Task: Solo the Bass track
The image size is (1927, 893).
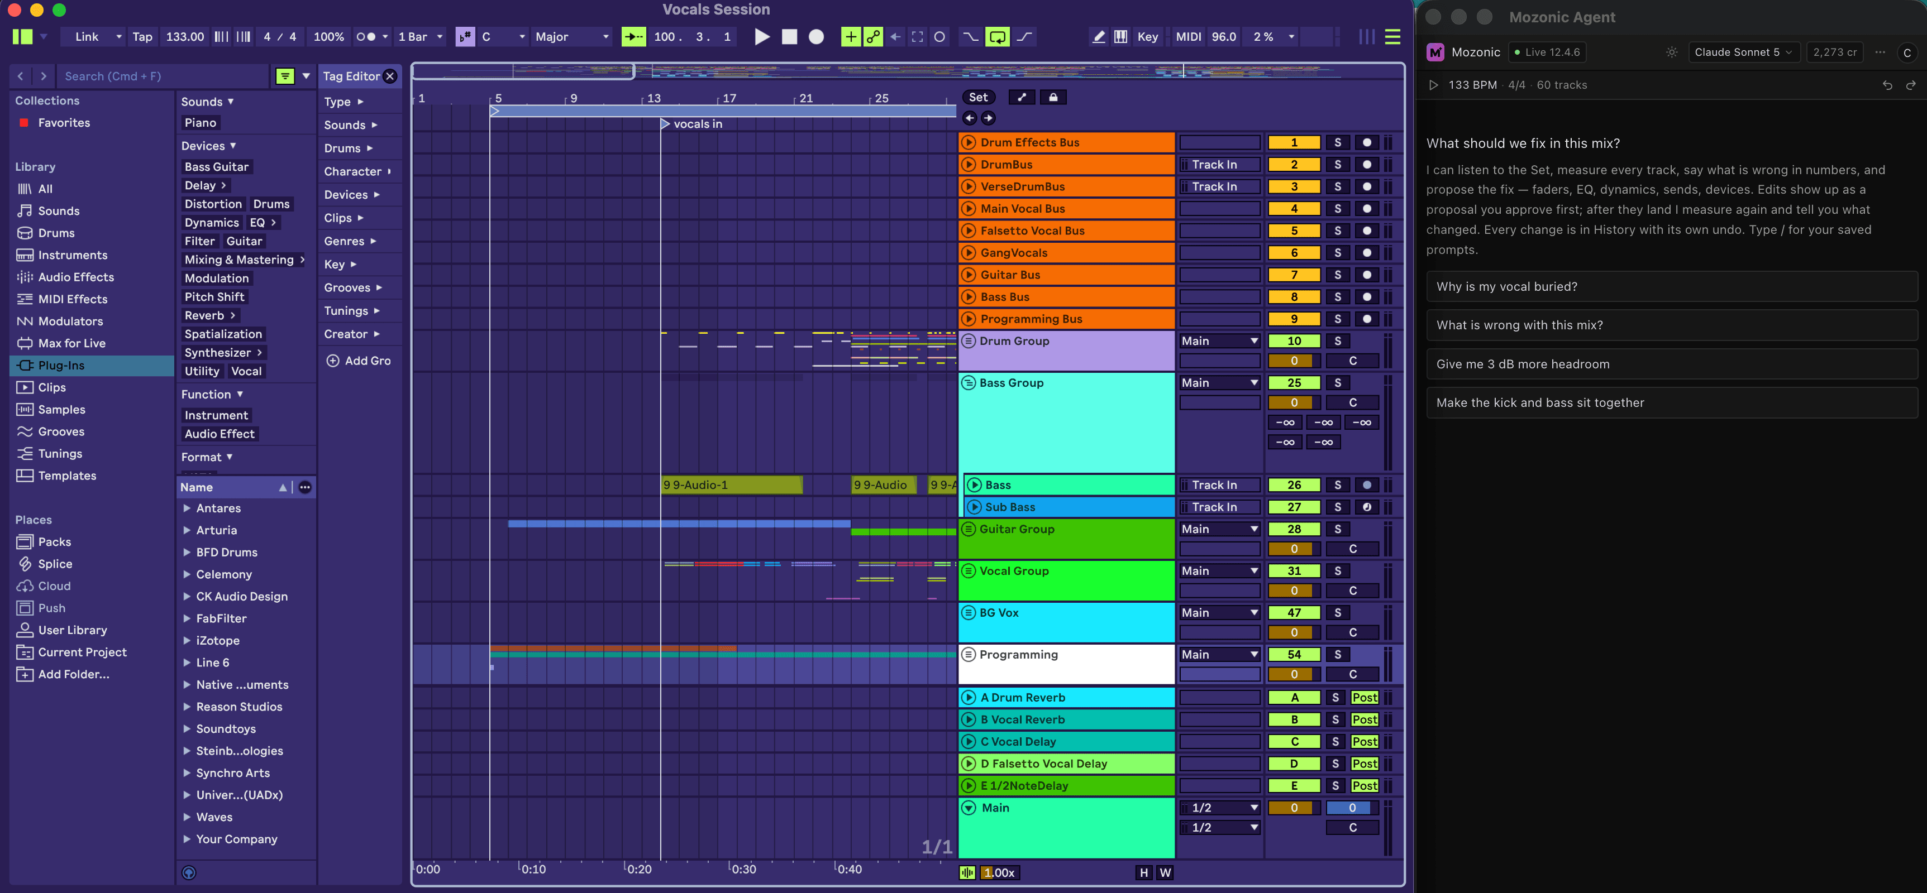Action: [x=1338, y=485]
